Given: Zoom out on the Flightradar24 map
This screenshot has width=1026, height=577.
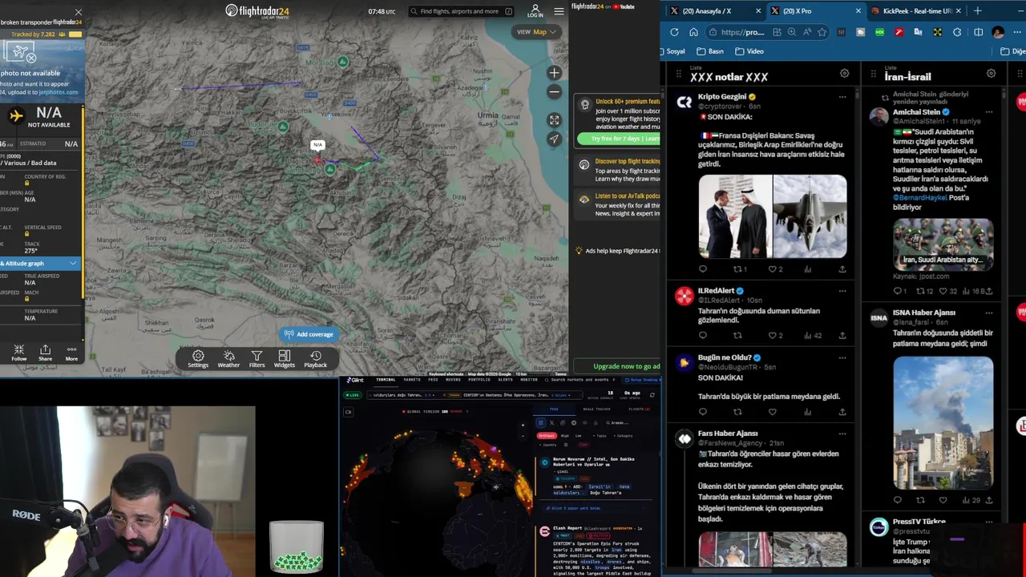Looking at the screenshot, I should 554,92.
